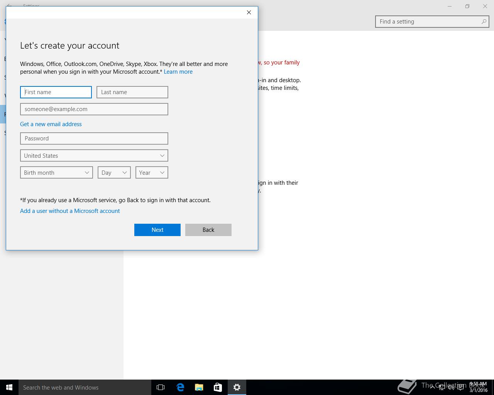The width and height of the screenshot is (494, 395).
Task: Follow the Learn more link
Action: click(178, 72)
